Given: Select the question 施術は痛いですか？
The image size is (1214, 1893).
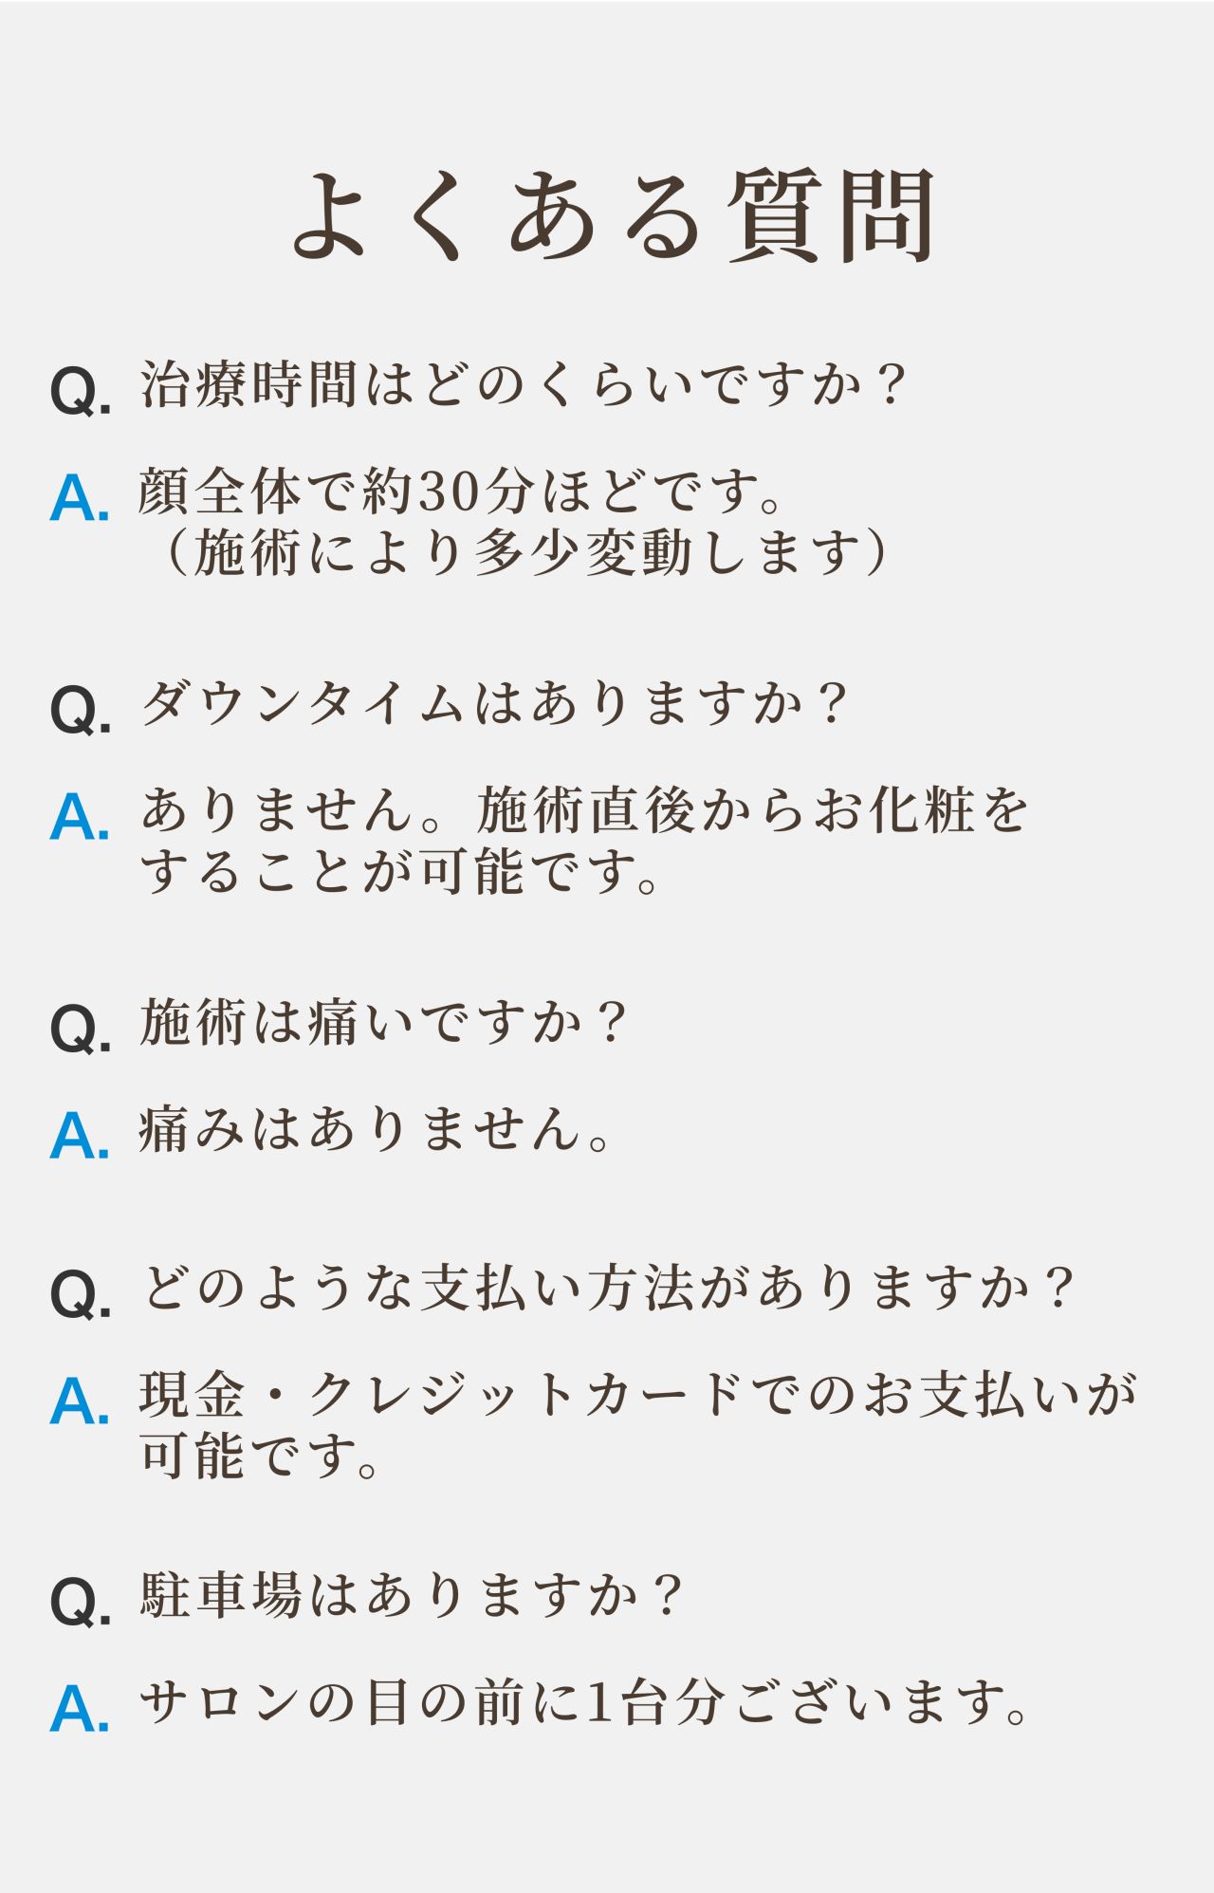Looking at the screenshot, I should [383, 1022].
